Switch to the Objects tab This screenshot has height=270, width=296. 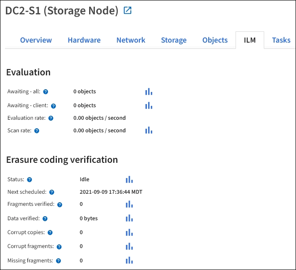click(x=215, y=40)
